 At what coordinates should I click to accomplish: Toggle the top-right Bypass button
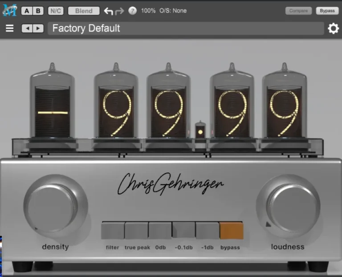[x=327, y=11]
